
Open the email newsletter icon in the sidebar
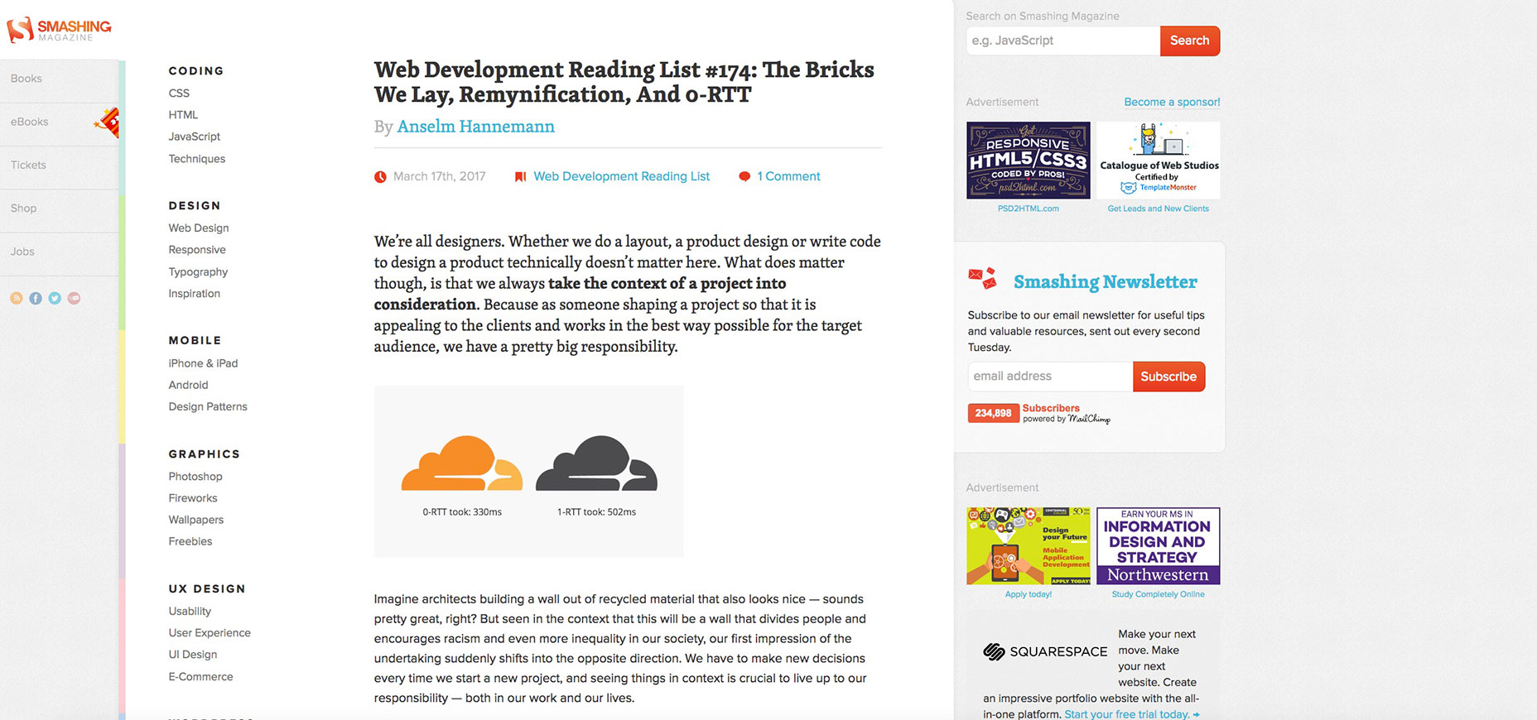tap(74, 298)
